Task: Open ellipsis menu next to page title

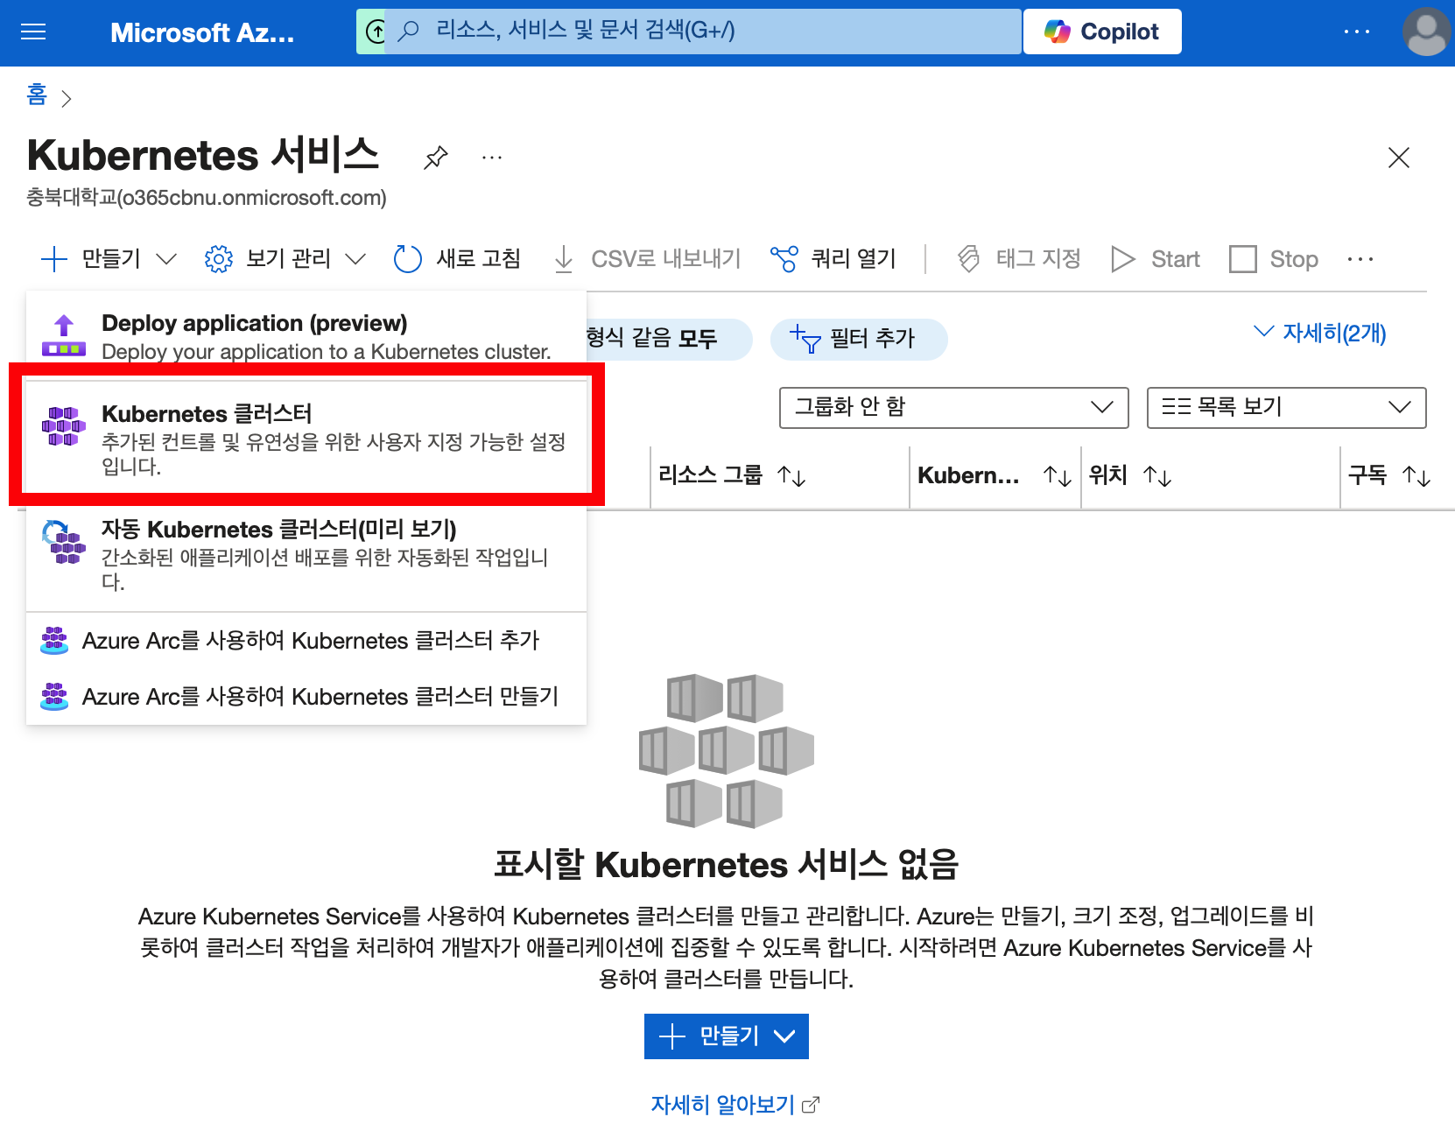Action: (492, 158)
